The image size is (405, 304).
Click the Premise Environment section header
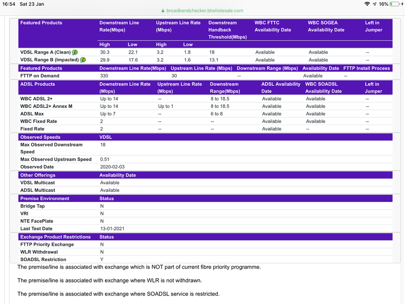tap(45, 198)
